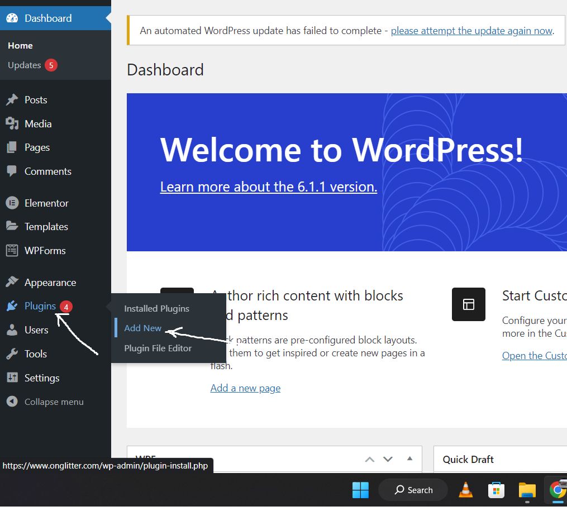Open the Templates folder icon
This screenshot has width=567, height=511.
pyautogui.click(x=12, y=226)
